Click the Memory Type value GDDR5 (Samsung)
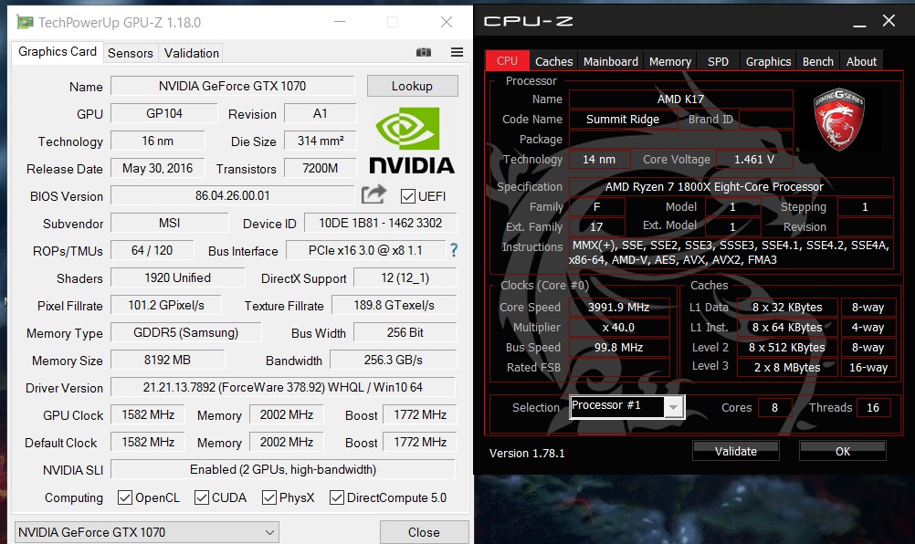The width and height of the screenshot is (915, 544). (x=186, y=332)
